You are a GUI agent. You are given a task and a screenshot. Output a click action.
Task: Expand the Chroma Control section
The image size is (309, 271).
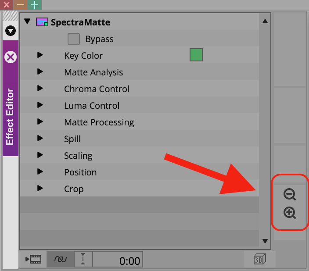(x=40, y=88)
